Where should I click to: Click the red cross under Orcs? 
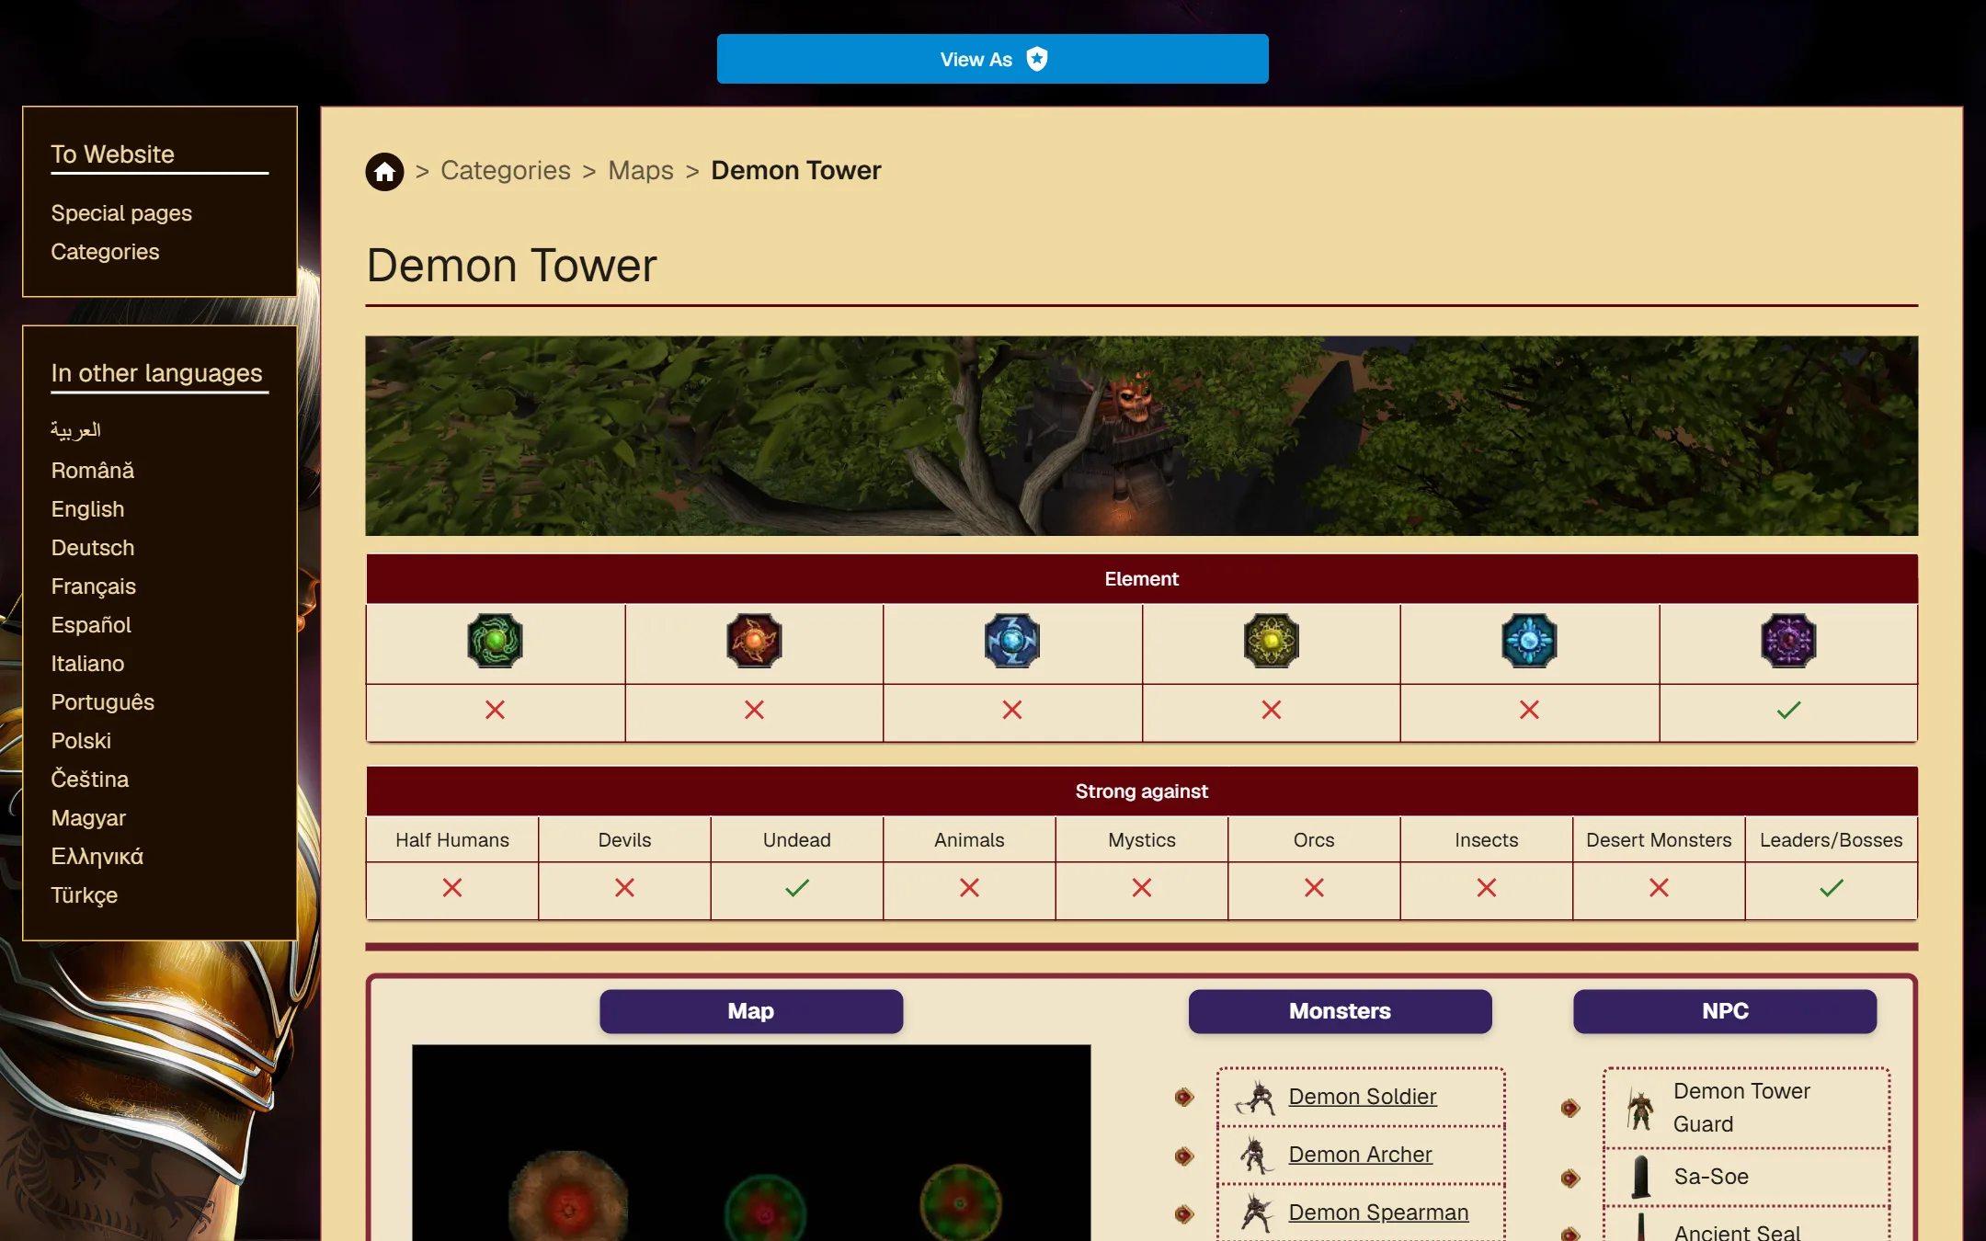[1314, 887]
